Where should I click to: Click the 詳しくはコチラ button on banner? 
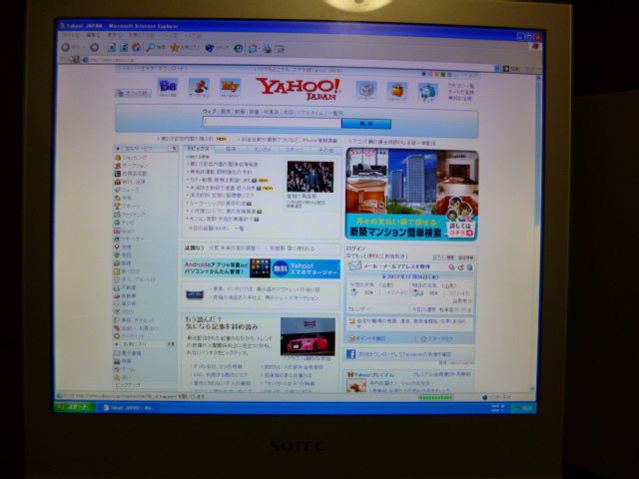point(461,230)
